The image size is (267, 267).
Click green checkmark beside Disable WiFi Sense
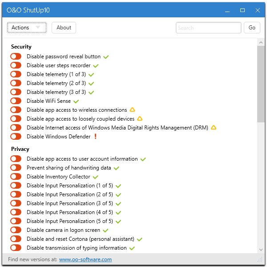point(76,101)
